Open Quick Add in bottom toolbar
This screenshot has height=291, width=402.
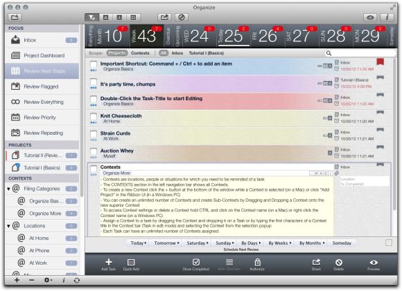(x=131, y=265)
